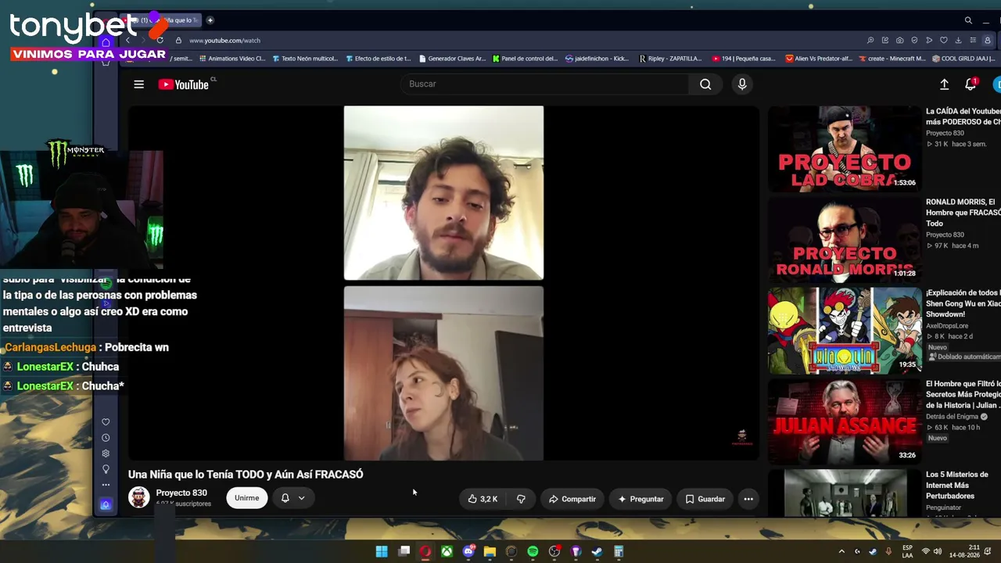Click the video title Una Niña que lo Tenía TODO
Screen dimensions: 1001x563
[x=246, y=474]
